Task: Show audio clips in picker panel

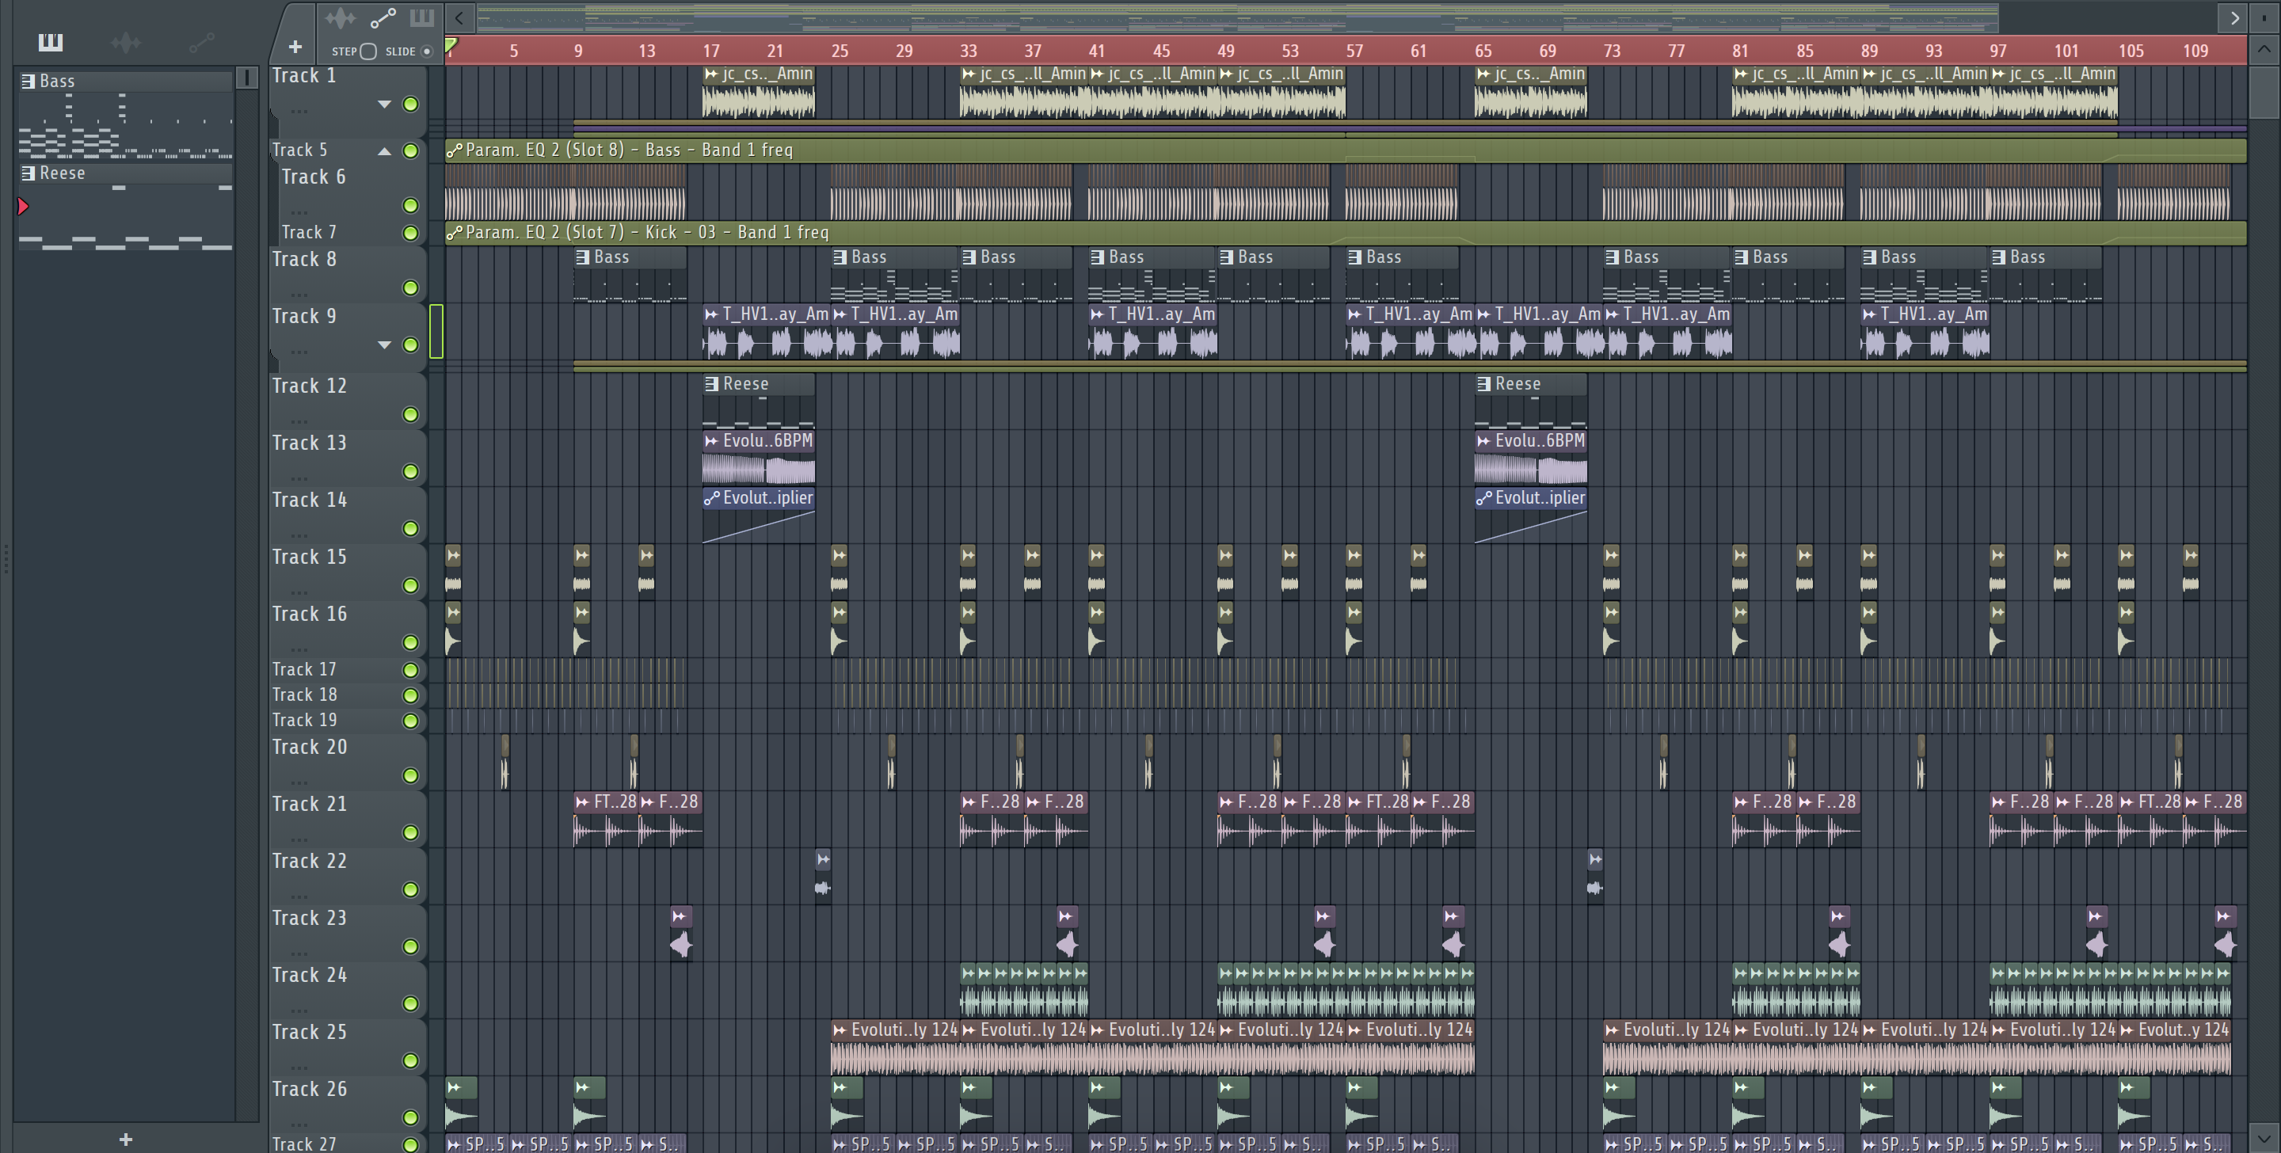Action: pos(126,42)
